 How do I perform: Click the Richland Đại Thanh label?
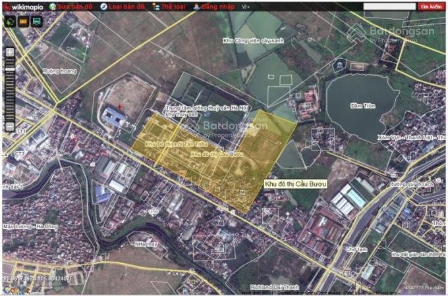(x=275, y=287)
